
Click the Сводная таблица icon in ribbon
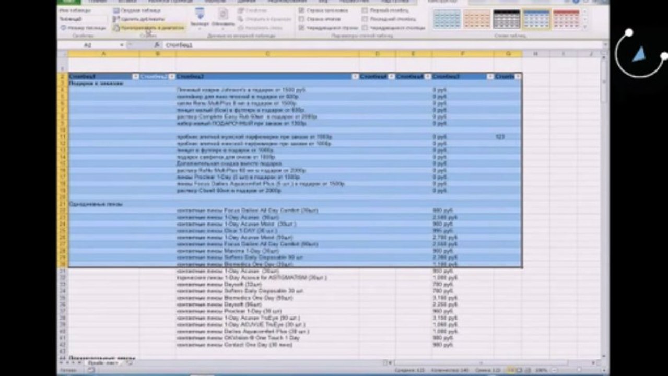click(x=116, y=10)
